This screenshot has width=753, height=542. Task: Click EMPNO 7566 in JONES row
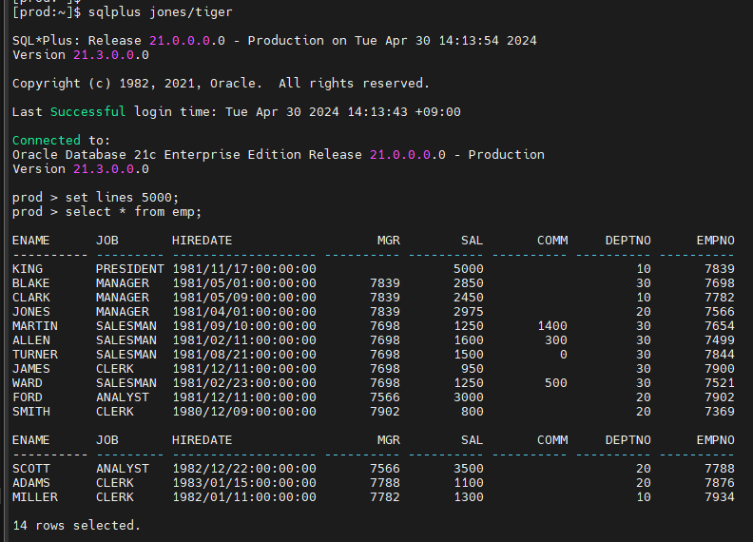(x=720, y=312)
